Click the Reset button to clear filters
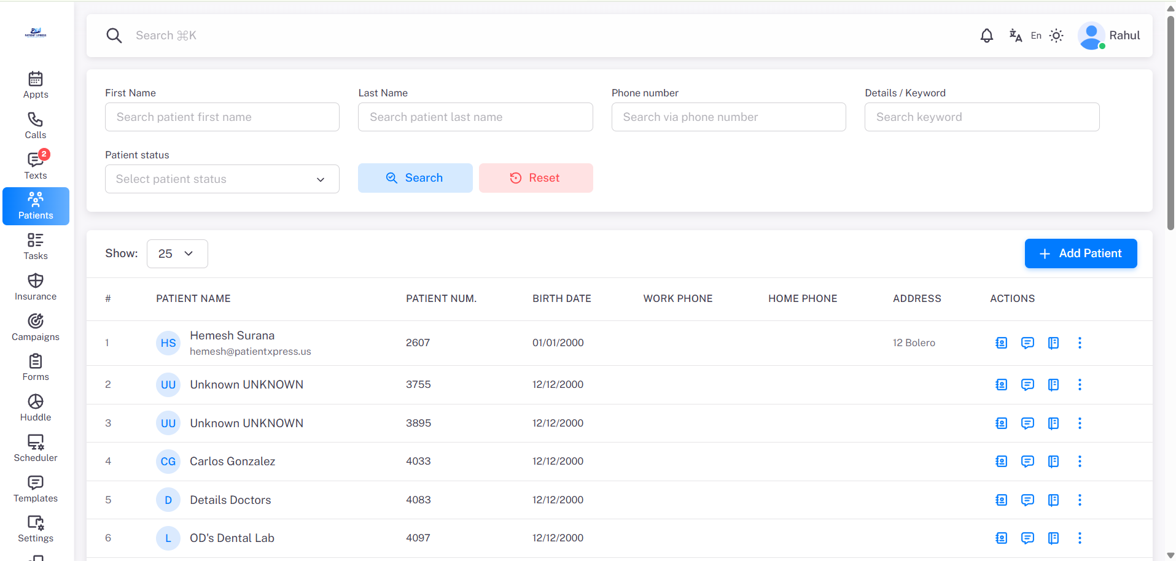 pos(535,177)
